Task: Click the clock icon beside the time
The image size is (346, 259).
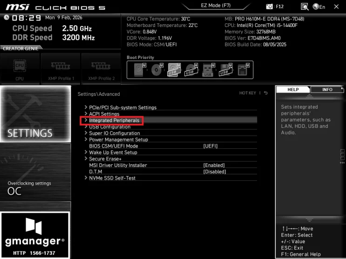Action: coord(7,17)
